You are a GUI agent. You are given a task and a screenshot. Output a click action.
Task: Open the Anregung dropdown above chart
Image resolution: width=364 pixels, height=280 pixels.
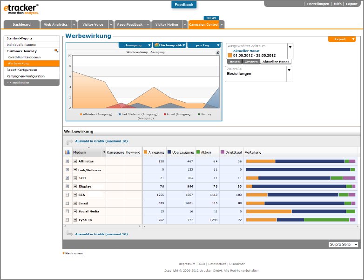pos(135,45)
